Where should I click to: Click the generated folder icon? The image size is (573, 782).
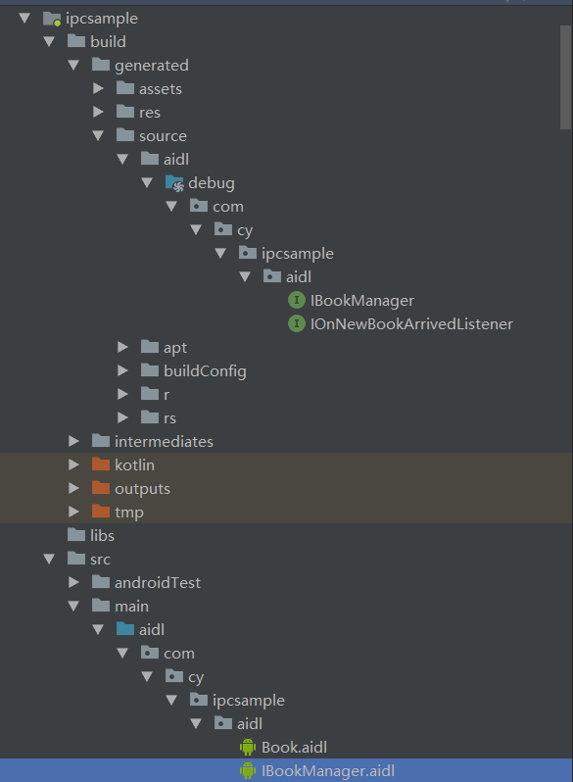pyautogui.click(x=101, y=65)
